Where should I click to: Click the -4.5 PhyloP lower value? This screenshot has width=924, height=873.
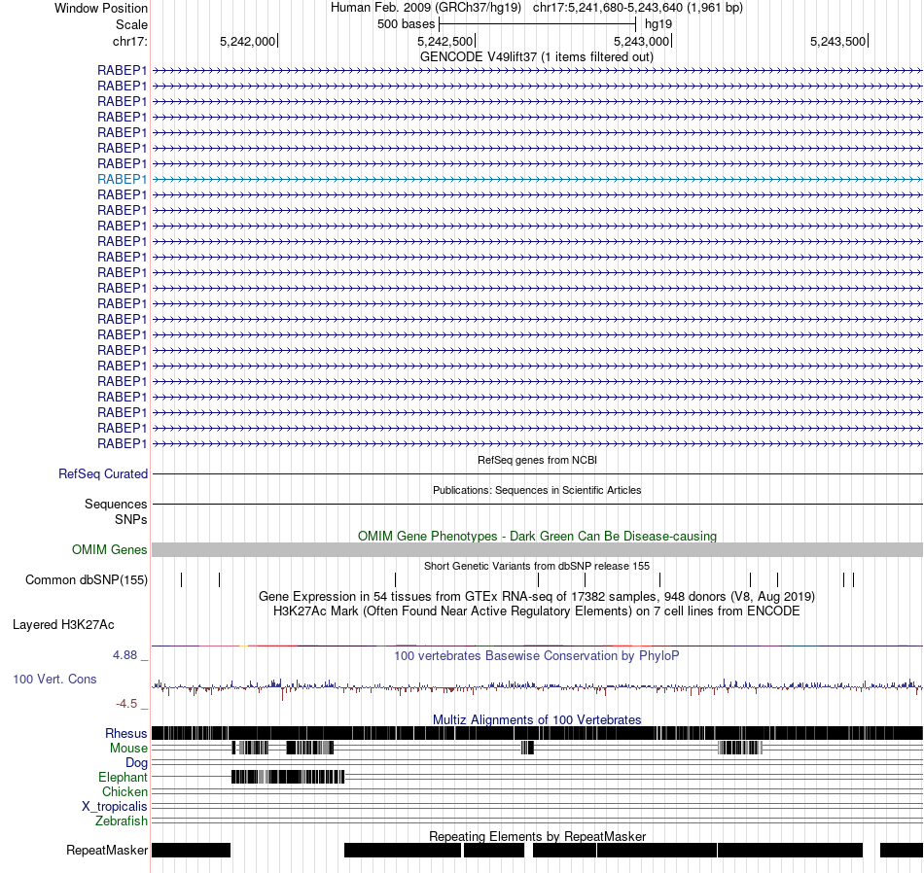click(x=126, y=704)
